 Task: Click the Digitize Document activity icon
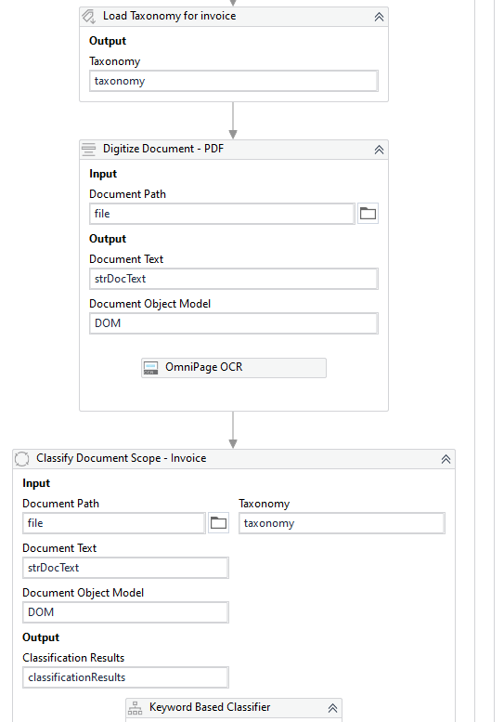[88, 150]
